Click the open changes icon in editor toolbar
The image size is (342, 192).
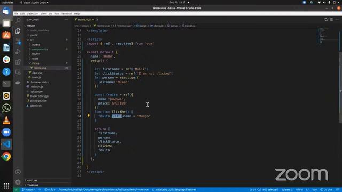326,19
